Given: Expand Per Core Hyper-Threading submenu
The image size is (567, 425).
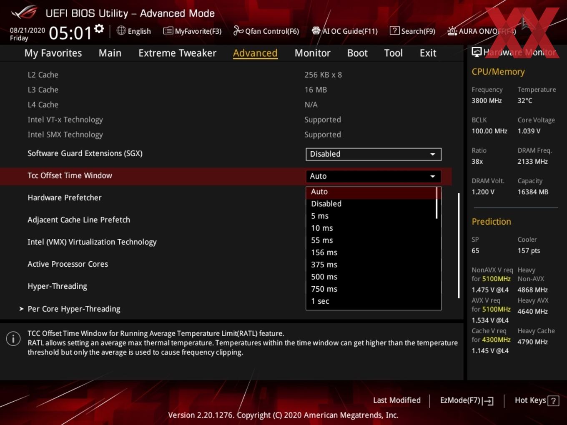Looking at the screenshot, I should click(74, 309).
